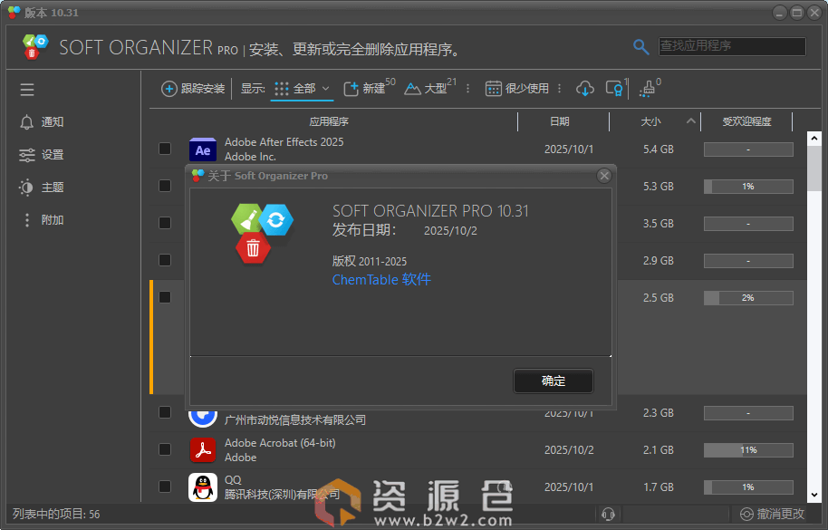Click the search applications input field
Viewport: 828px width, 530px height.
pos(731,46)
